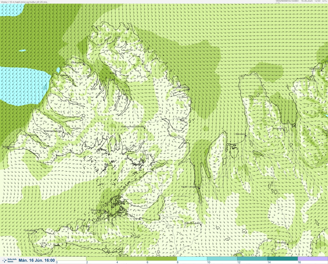Click the legend tick value 2
Screen dimensions: 328x264
87,262
